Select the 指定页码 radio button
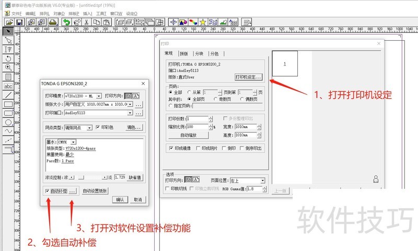The height and width of the screenshot is (251, 418). 171,106
